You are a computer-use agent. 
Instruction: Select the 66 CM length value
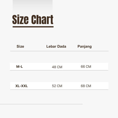coord(86,67)
